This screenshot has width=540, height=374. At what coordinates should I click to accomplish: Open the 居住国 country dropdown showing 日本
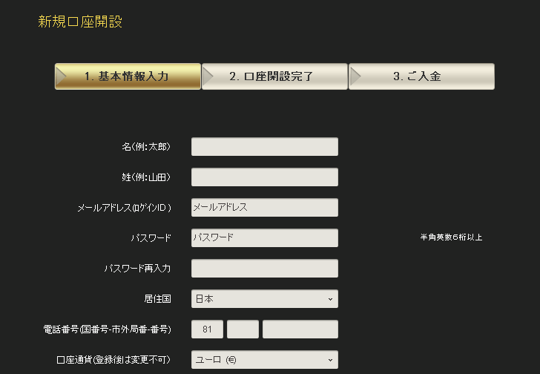265,298
